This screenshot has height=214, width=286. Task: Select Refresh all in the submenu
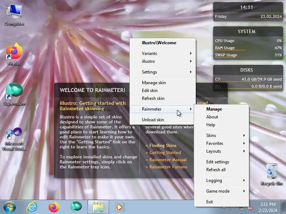coord(221,170)
